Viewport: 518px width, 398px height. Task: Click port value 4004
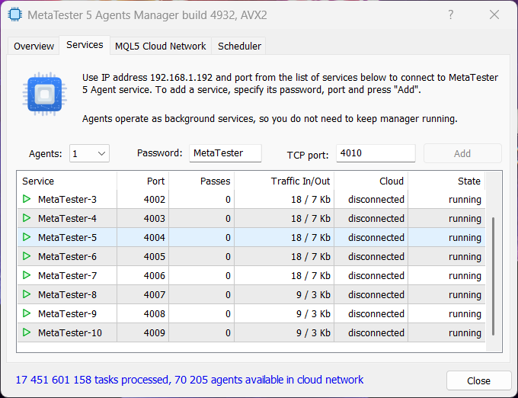(155, 237)
